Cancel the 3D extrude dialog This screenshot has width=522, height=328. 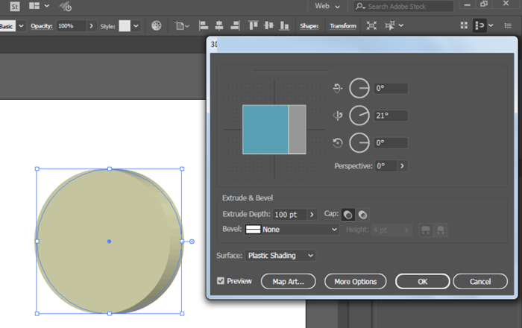click(480, 281)
